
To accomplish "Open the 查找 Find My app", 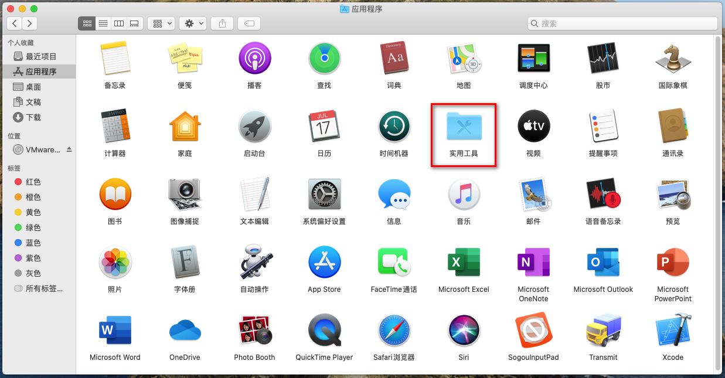I will pos(324,58).
